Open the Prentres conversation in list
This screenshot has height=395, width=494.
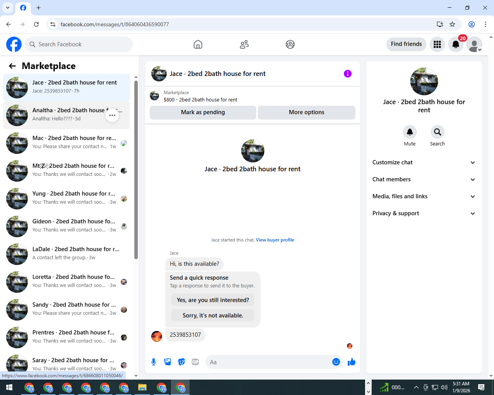[66, 338]
